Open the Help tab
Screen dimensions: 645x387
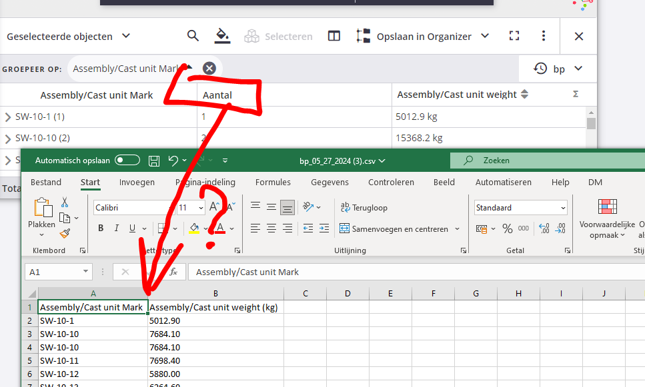(x=560, y=182)
